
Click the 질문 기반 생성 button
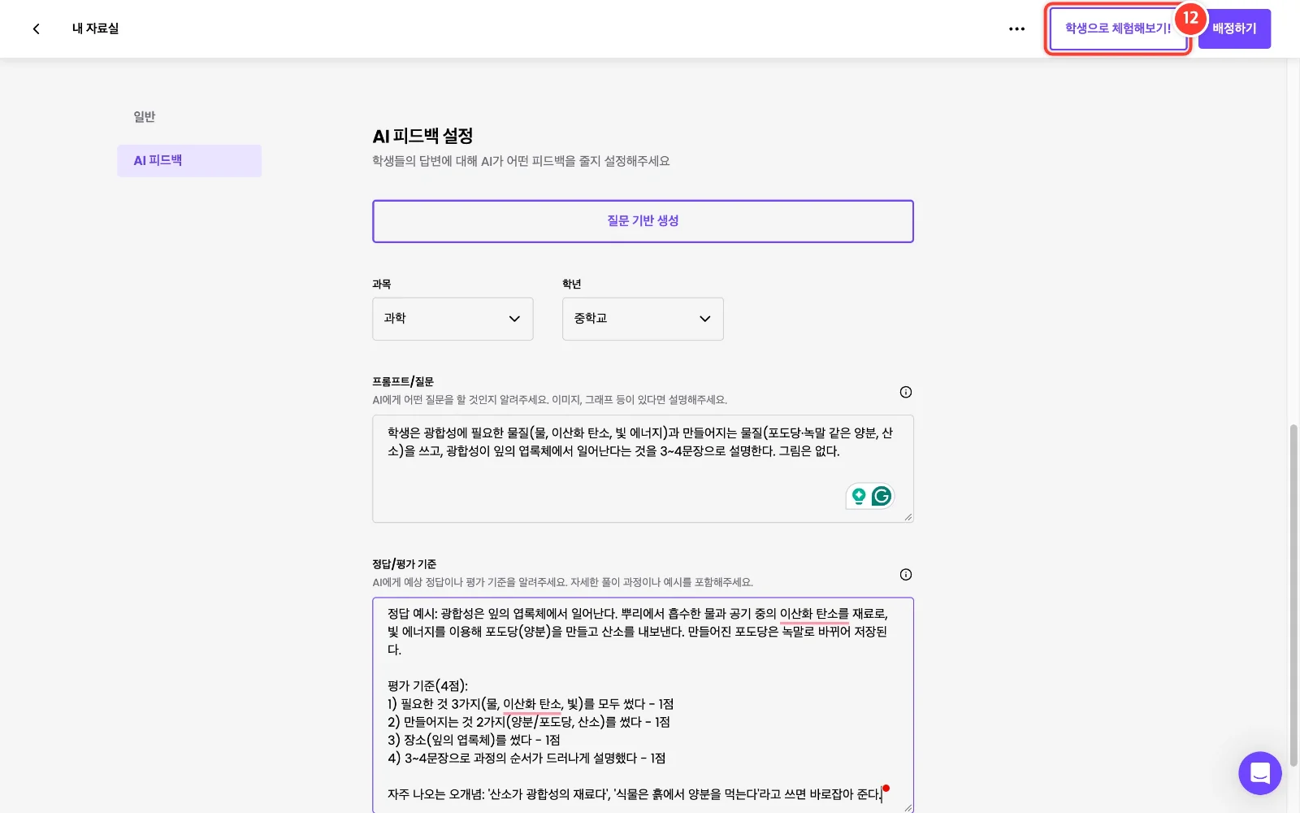pyautogui.click(x=643, y=221)
